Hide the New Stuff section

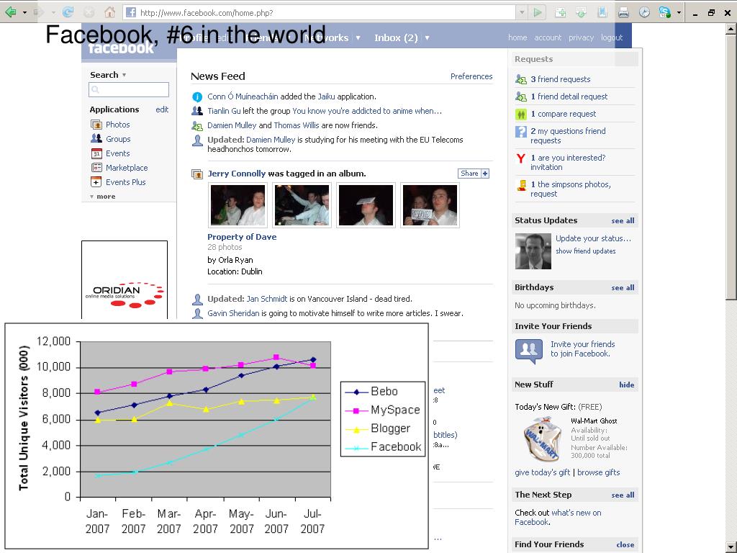pyautogui.click(x=627, y=385)
